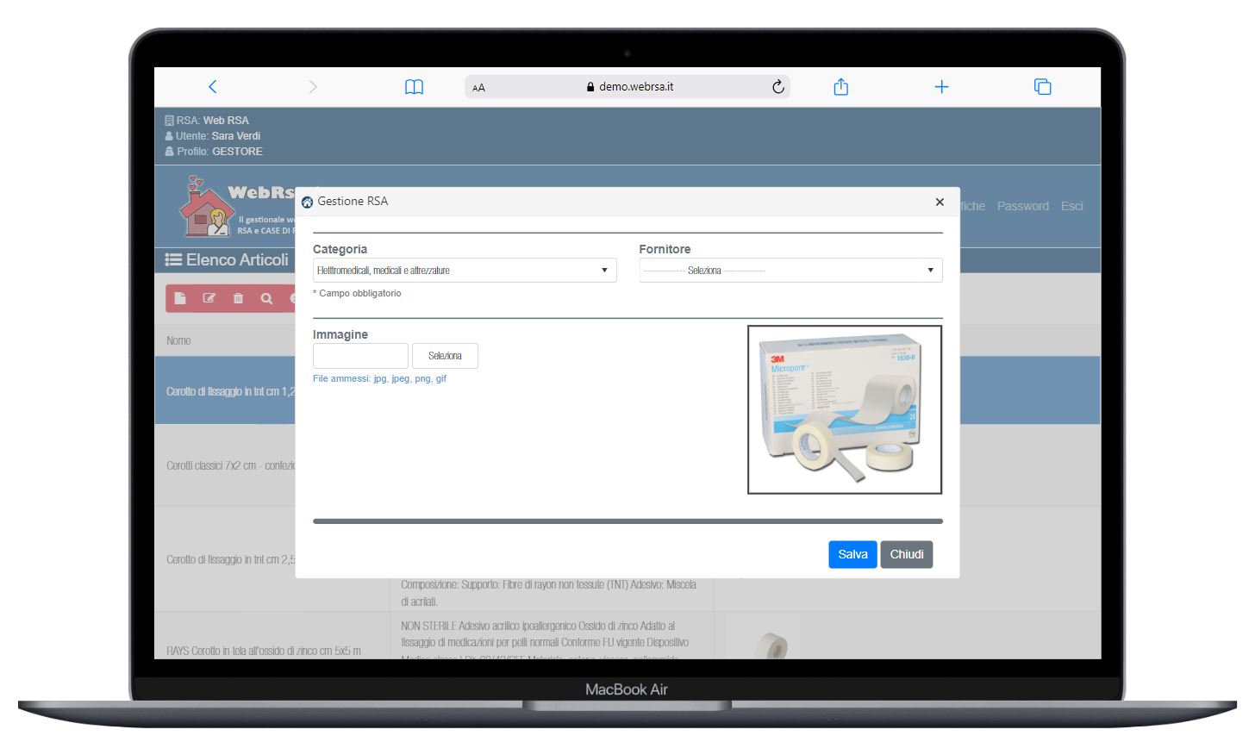The image size is (1255, 742).
Task: Open the Categoria dropdown
Action: tap(464, 271)
